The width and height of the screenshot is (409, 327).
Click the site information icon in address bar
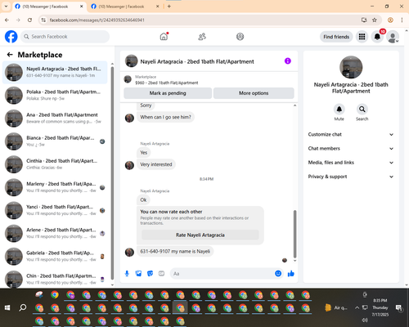[43, 20]
